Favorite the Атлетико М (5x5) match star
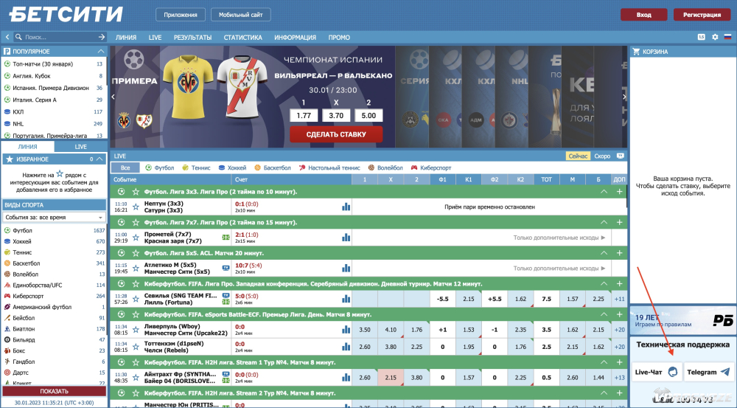The width and height of the screenshot is (737, 408). 136,269
